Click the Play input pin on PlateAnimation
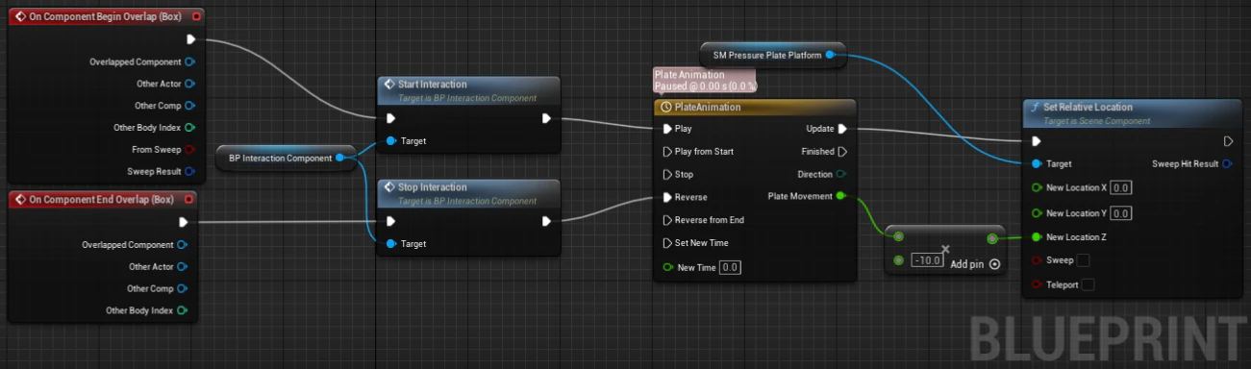The image size is (1251, 369). [667, 128]
